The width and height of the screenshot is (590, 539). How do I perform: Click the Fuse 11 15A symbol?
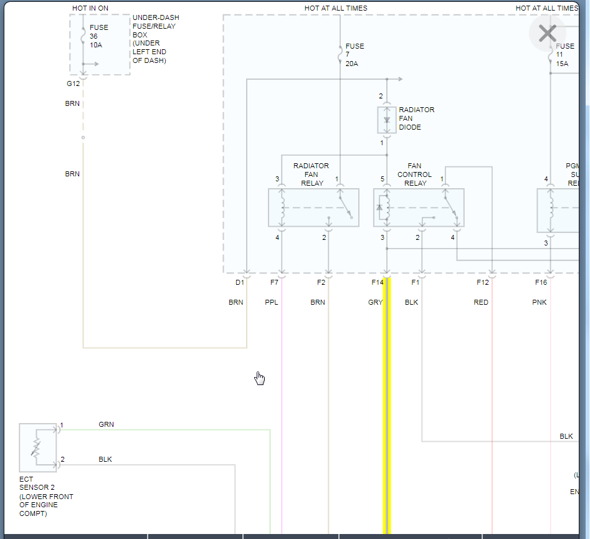[x=551, y=55]
